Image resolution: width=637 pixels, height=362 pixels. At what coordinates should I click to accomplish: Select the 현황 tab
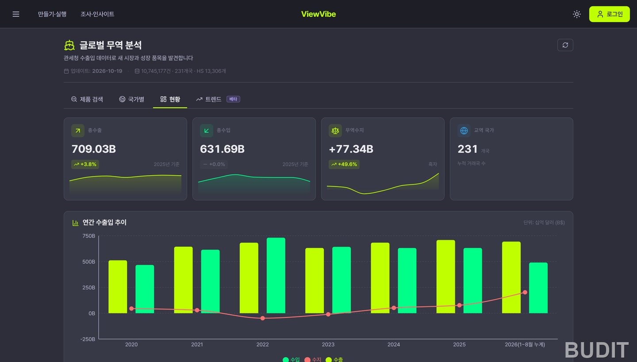170,99
